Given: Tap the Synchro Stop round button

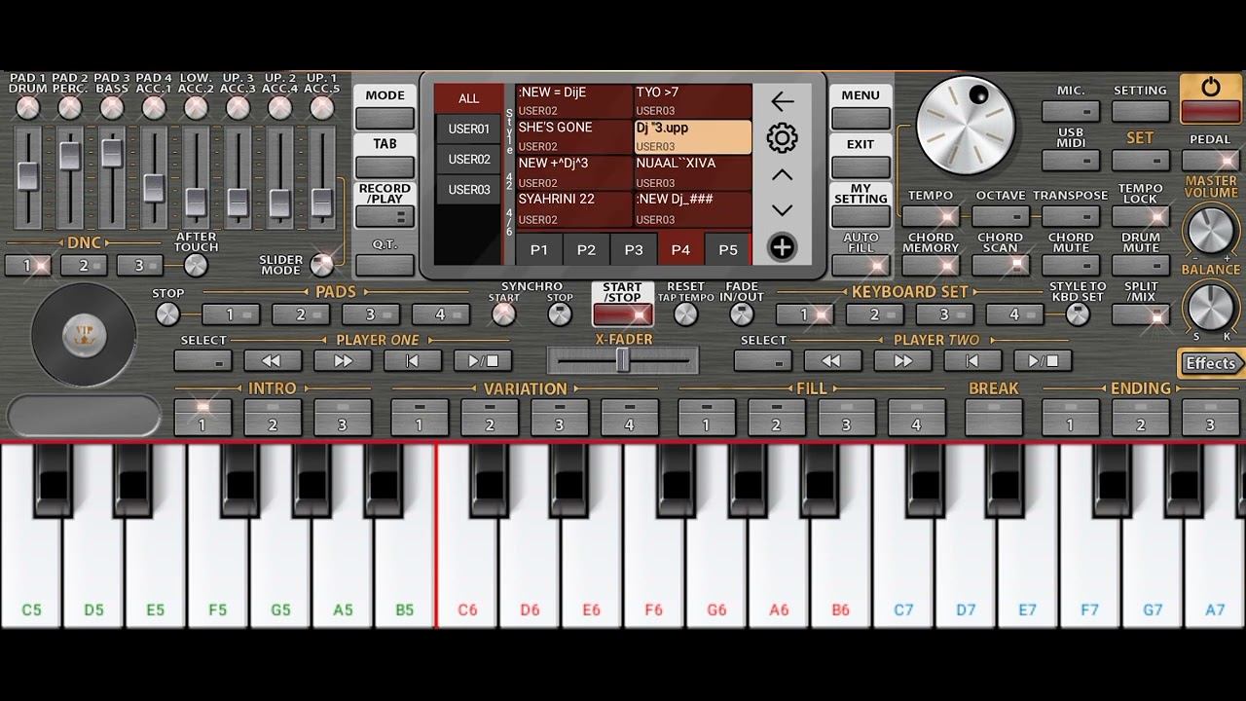Looking at the screenshot, I should 560,314.
